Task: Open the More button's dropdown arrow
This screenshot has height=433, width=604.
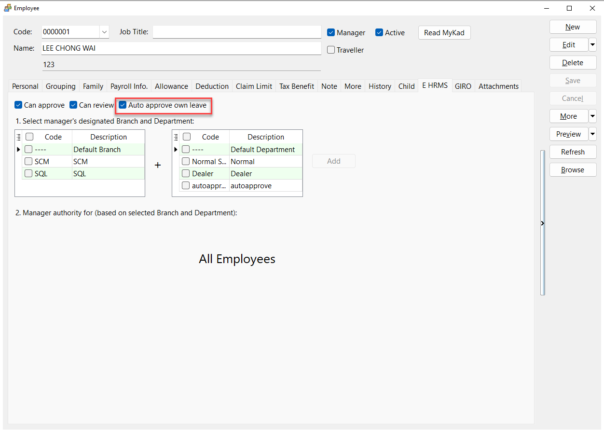Action: [592, 116]
